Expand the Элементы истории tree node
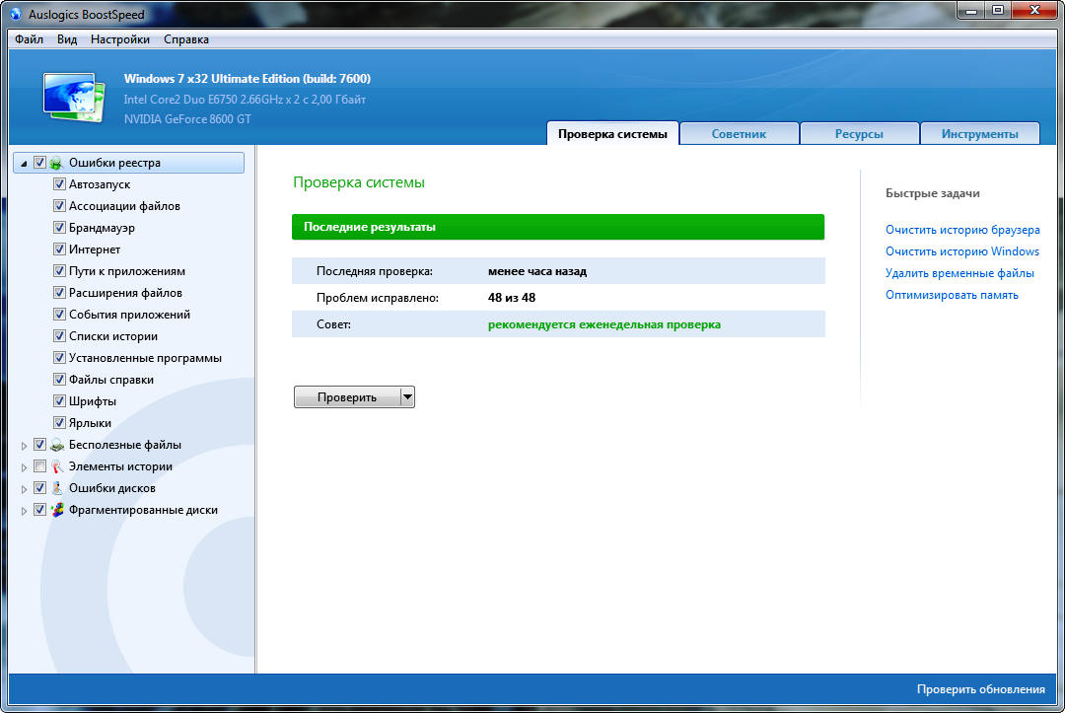Image resolution: width=1065 pixels, height=713 pixels. [x=24, y=467]
